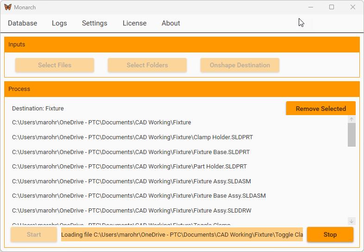Go to the Settings menu

coord(94,23)
